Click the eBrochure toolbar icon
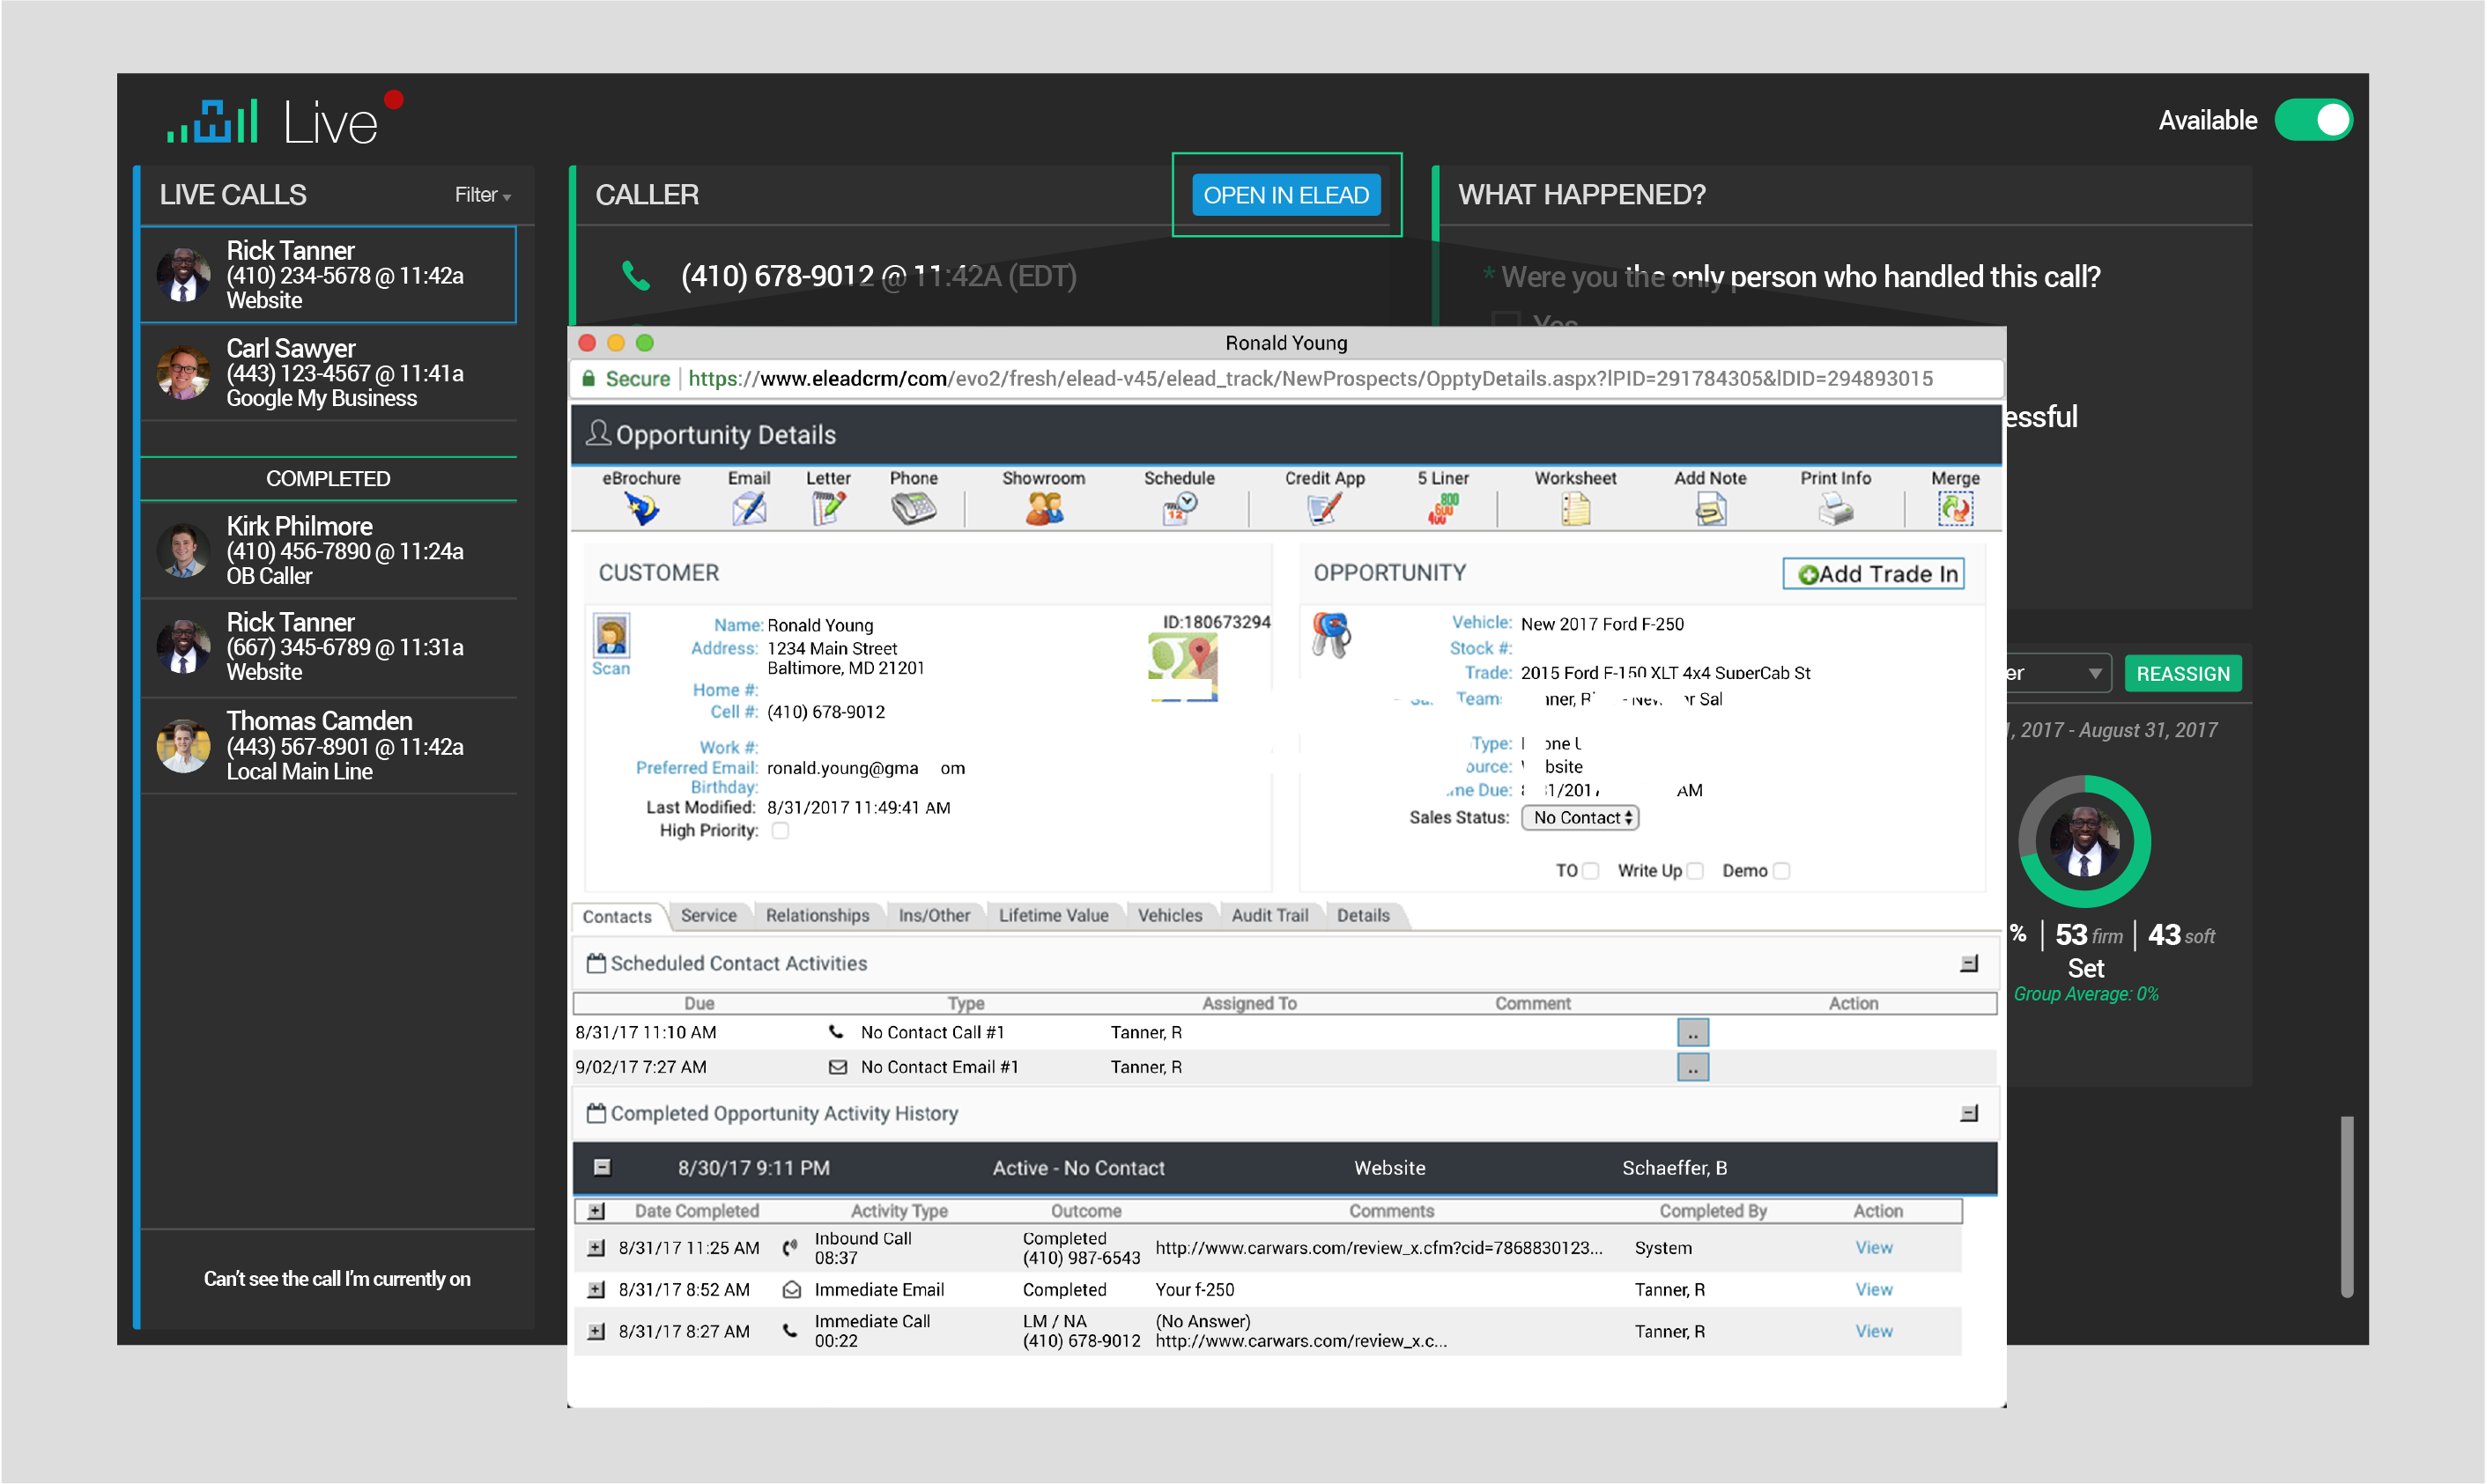Image resolution: width=2487 pixels, height=1484 pixels. [641, 509]
